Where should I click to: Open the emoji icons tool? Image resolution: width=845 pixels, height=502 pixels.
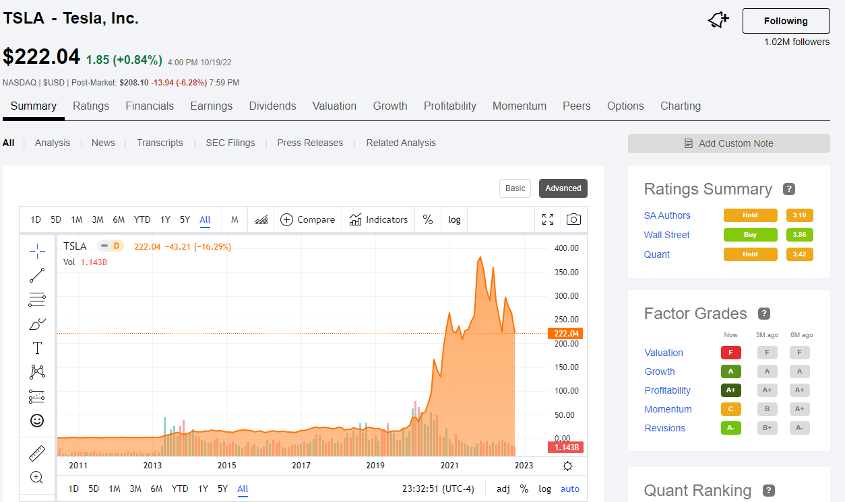37,420
